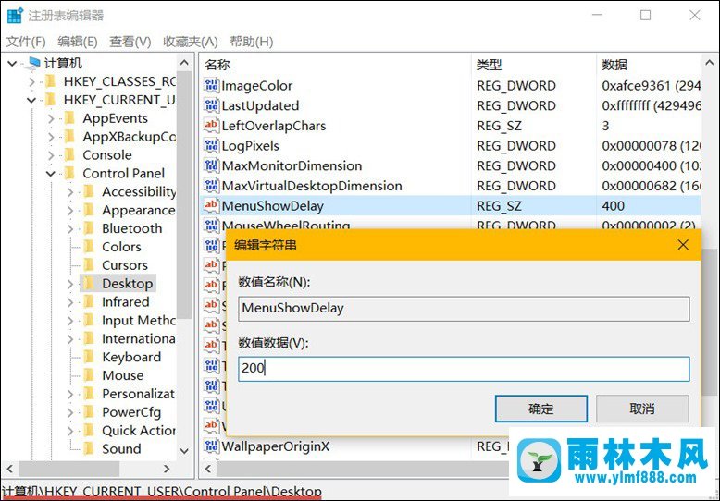
Task: Click the HKEY_CLASSES_ROOT folder icon
Action: coord(51,81)
